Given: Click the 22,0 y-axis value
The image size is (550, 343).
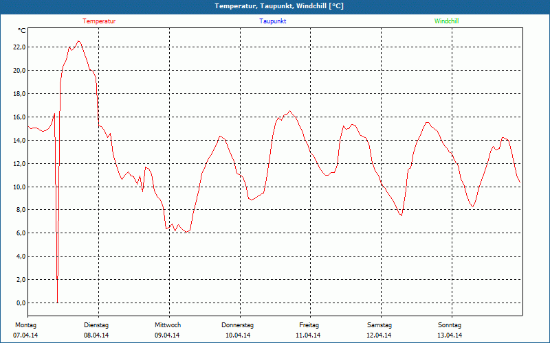Looking at the screenshot, I should point(20,47).
